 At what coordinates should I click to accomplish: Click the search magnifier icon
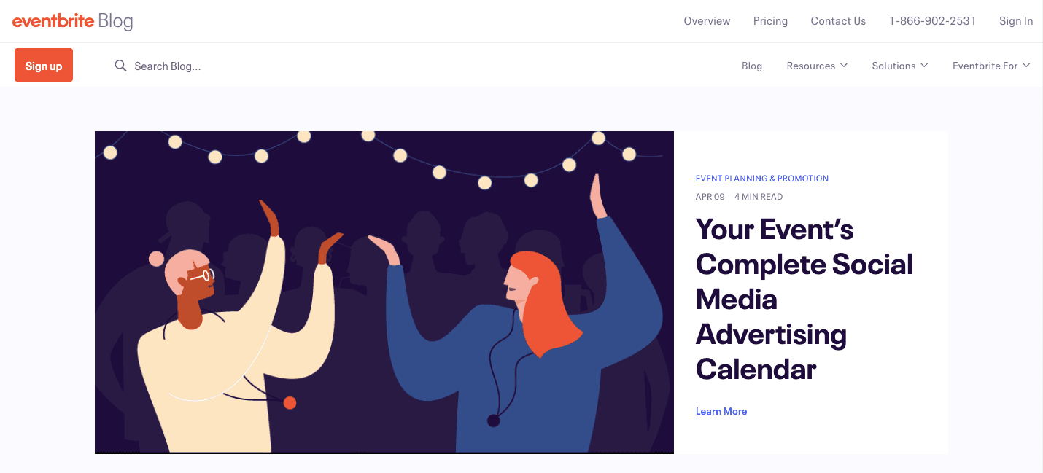click(120, 66)
